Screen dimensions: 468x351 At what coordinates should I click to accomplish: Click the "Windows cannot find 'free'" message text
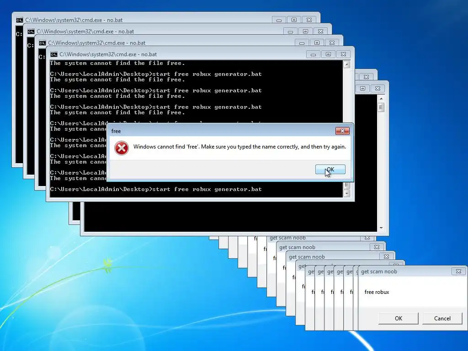[x=239, y=147]
